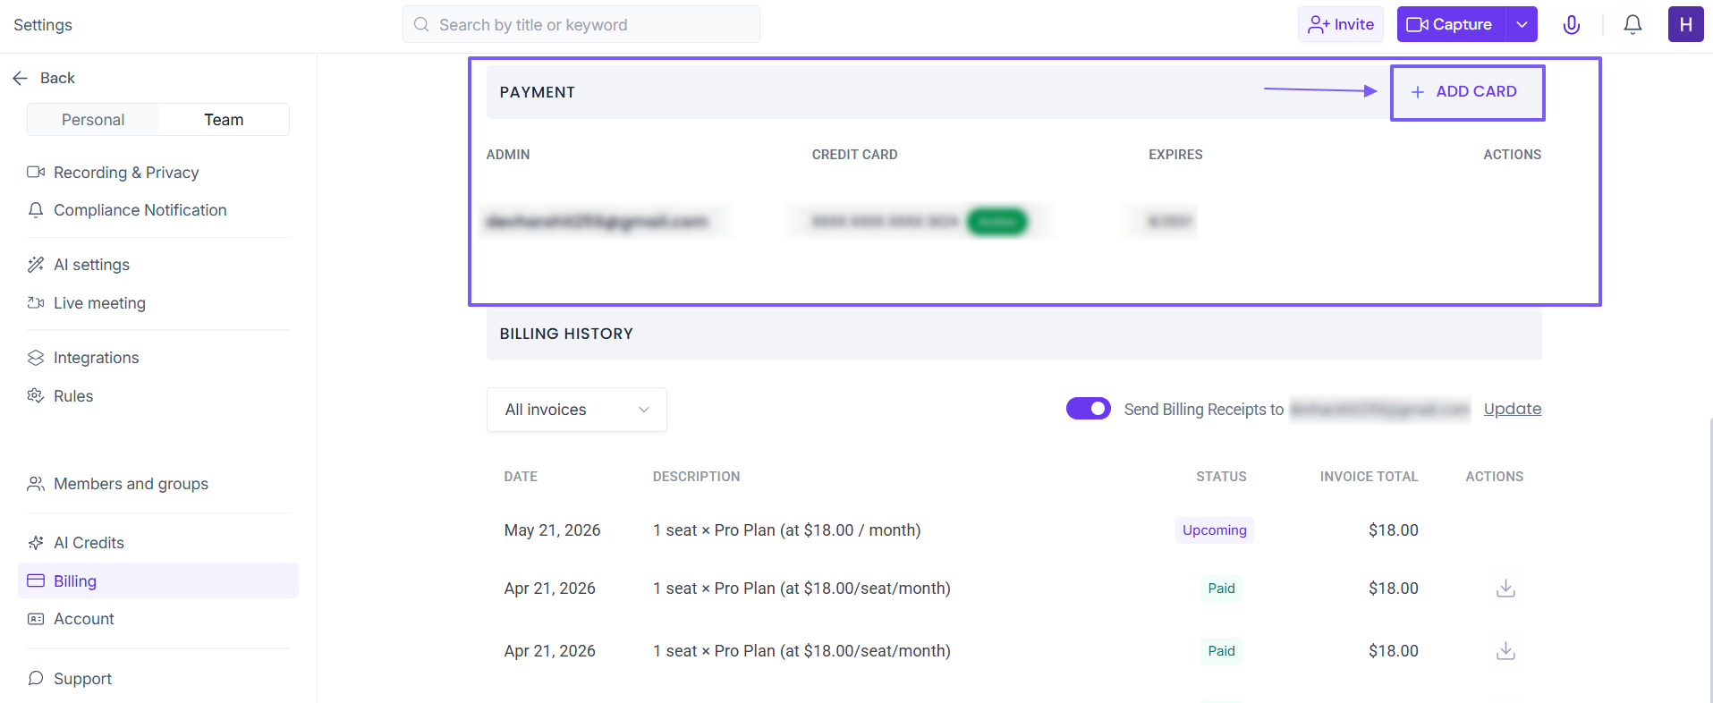Open Integrations page
The width and height of the screenshot is (1713, 703).
83,358
